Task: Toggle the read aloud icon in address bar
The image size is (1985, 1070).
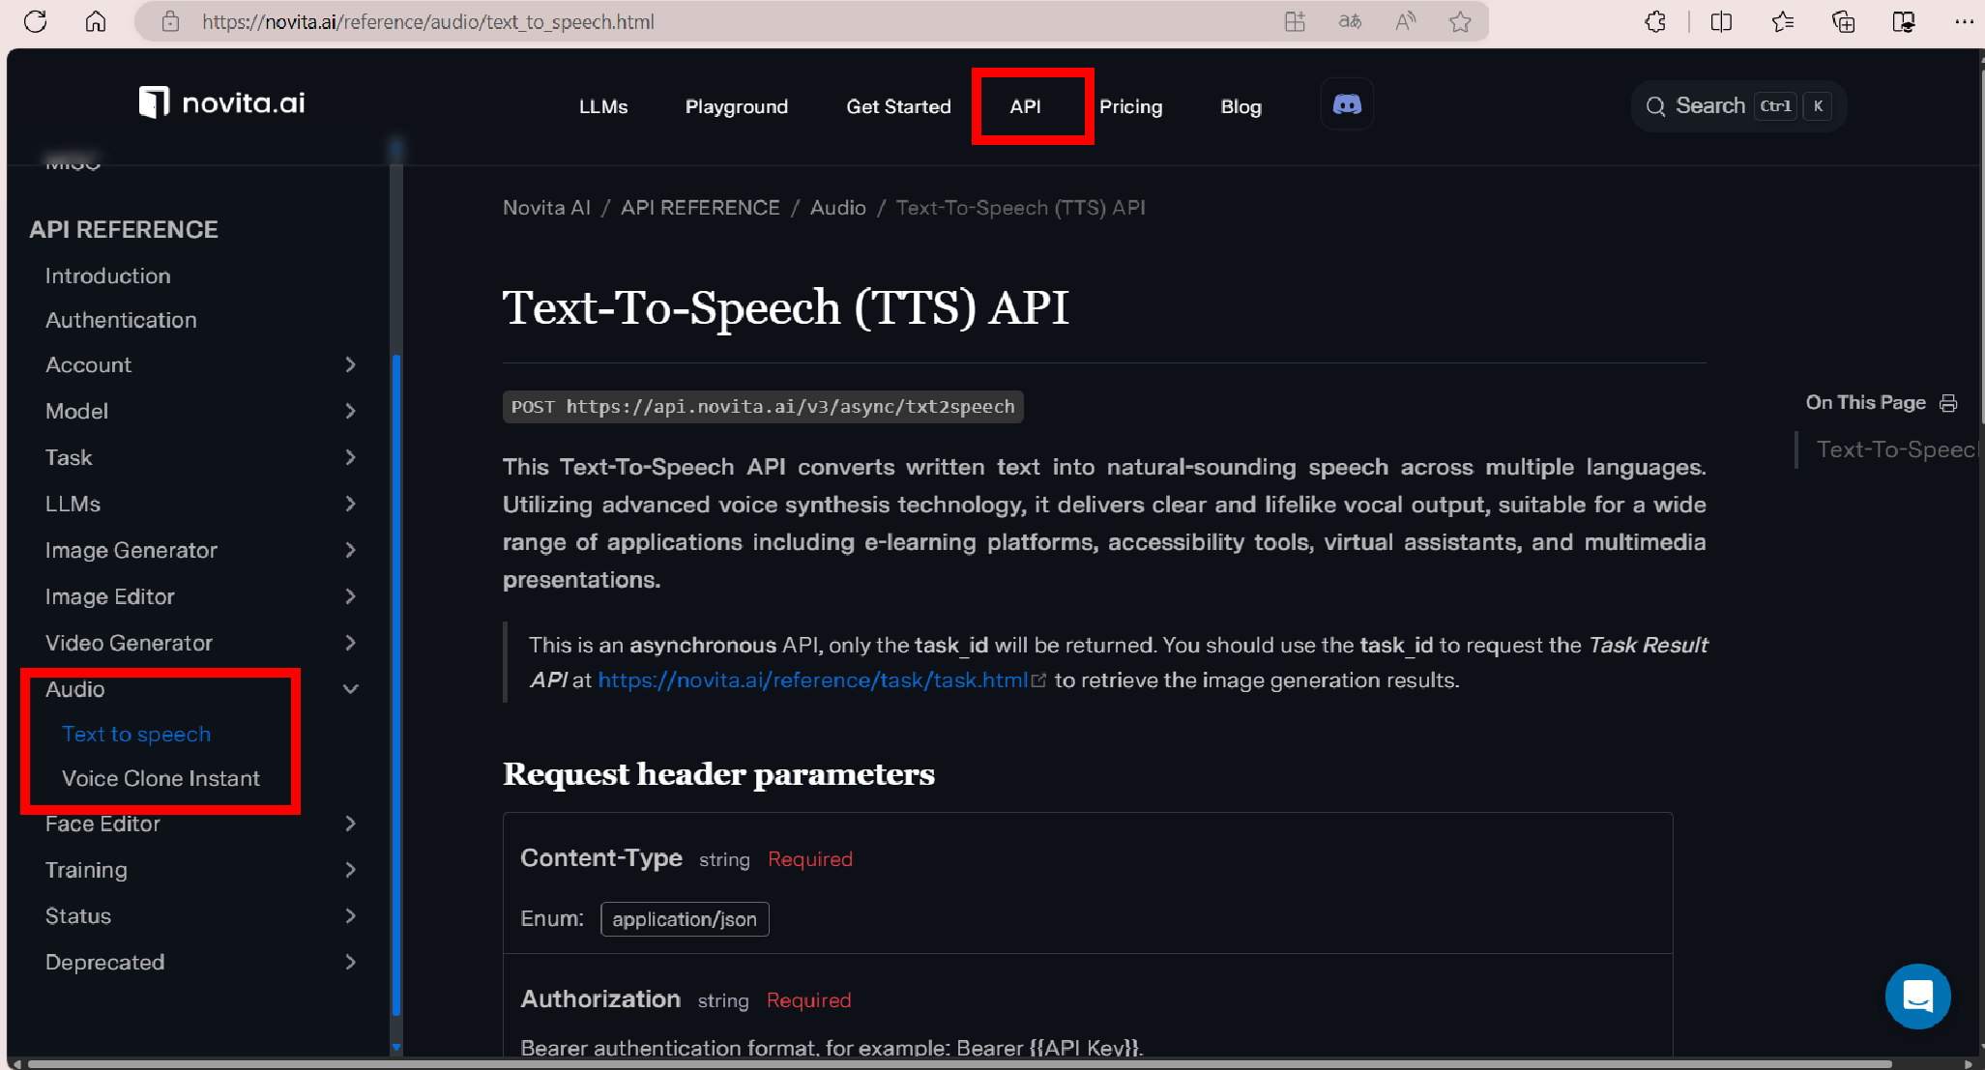Action: 1405,21
